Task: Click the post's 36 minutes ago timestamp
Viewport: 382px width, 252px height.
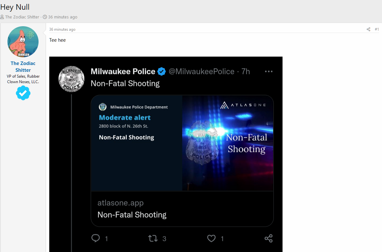Action: [62, 29]
